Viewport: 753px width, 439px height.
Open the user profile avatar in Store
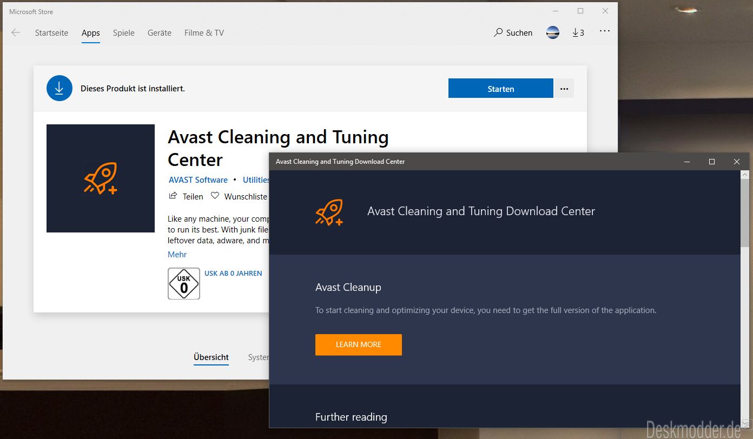click(x=553, y=33)
